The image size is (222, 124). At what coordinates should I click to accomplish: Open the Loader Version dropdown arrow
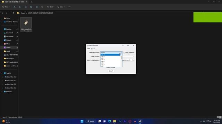(134, 56)
